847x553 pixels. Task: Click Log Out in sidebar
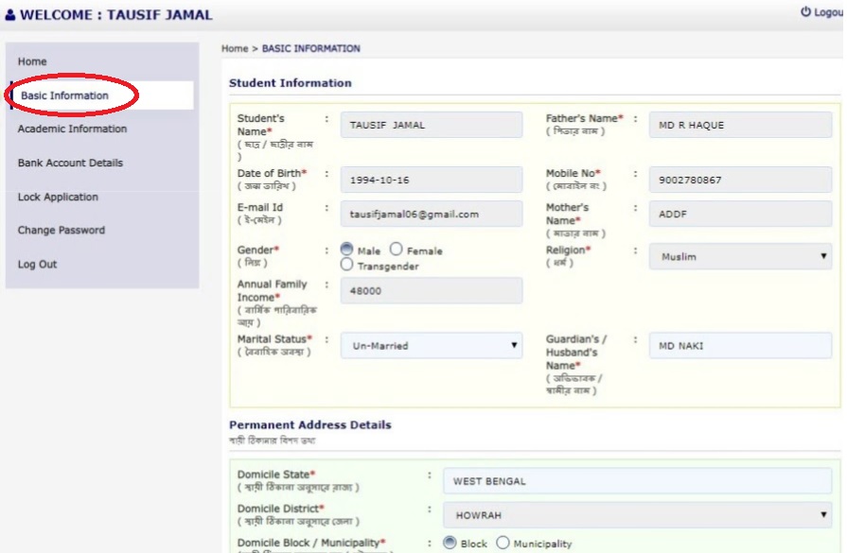coord(37,265)
